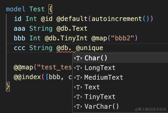Click the closing curly brace of the model
Screen dimensions: 168x113
(8, 87)
